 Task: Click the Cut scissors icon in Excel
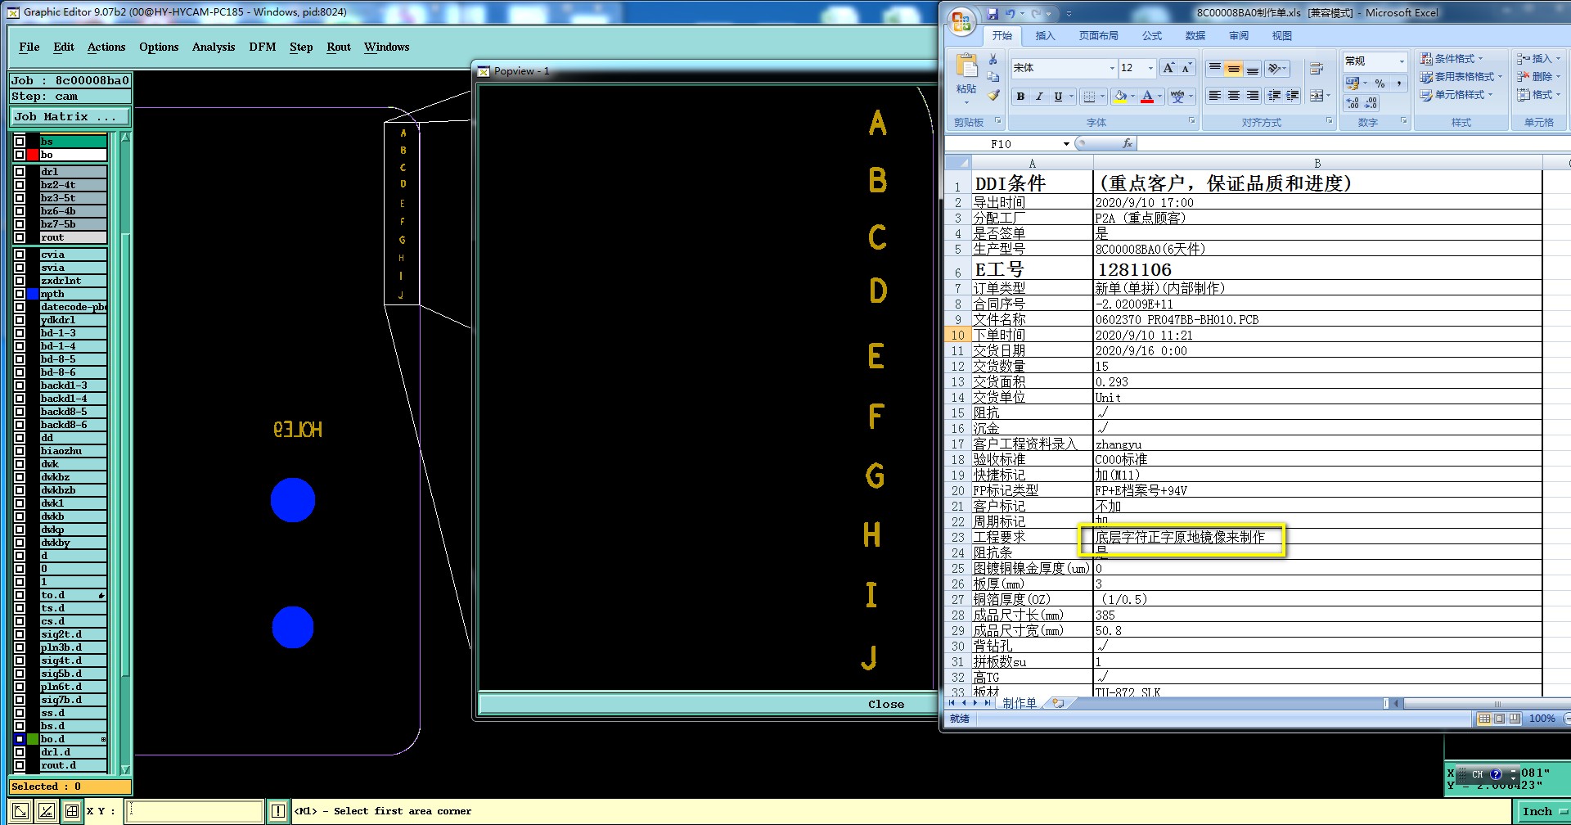pos(993,60)
